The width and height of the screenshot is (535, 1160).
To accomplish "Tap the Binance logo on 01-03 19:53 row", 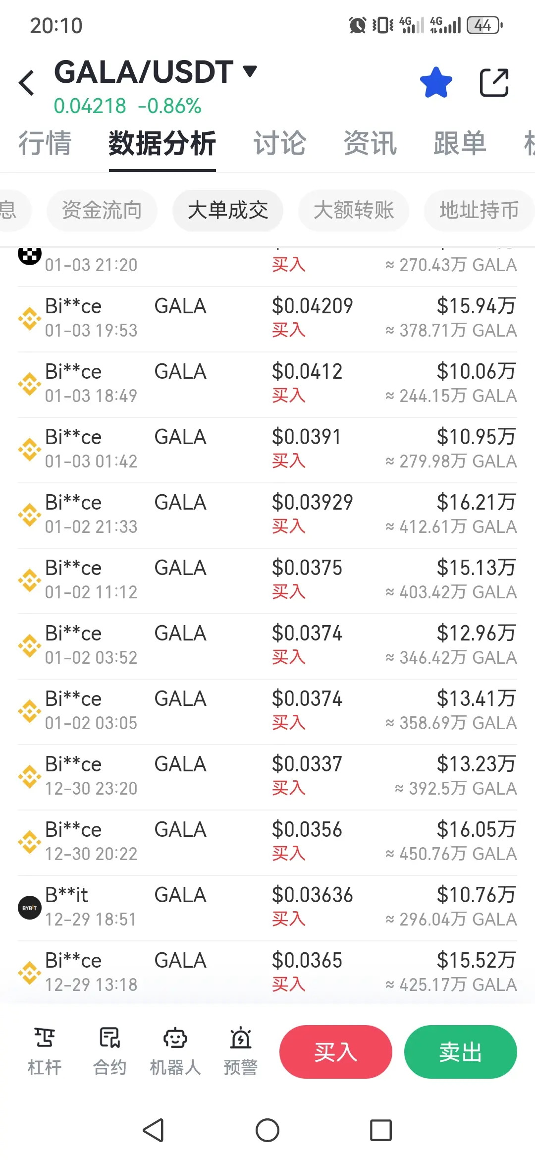I will click(x=30, y=319).
